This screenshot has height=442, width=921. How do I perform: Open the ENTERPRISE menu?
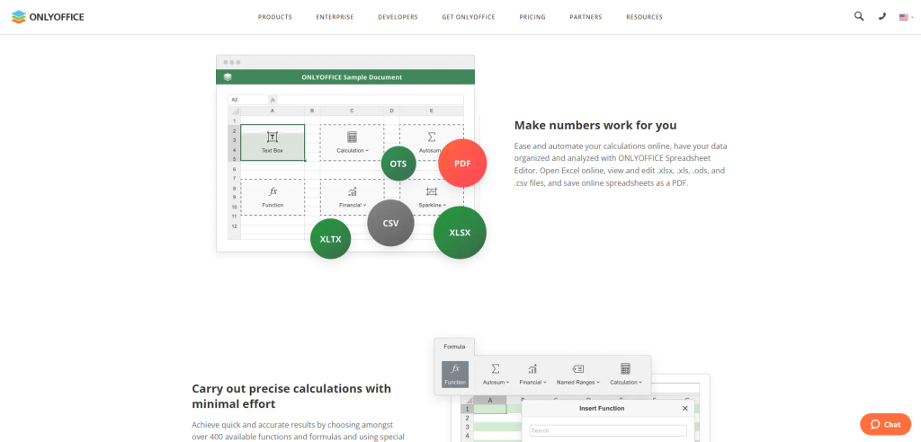(x=335, y=17)
